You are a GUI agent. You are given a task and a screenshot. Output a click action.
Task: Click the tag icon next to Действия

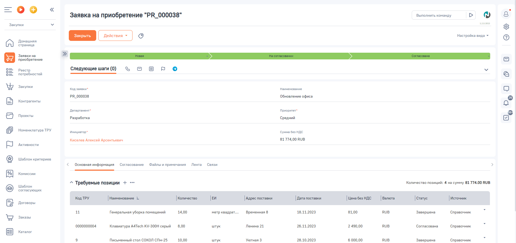pyautogui.click(x=141, y=36)
